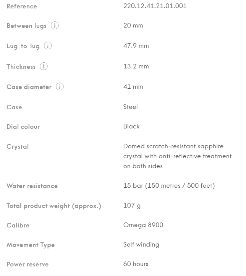Viewport: 246px width, 276px height.
Task: Open the Lug-to-lug info tooltip icon
Action: click(x=48, y=46)
